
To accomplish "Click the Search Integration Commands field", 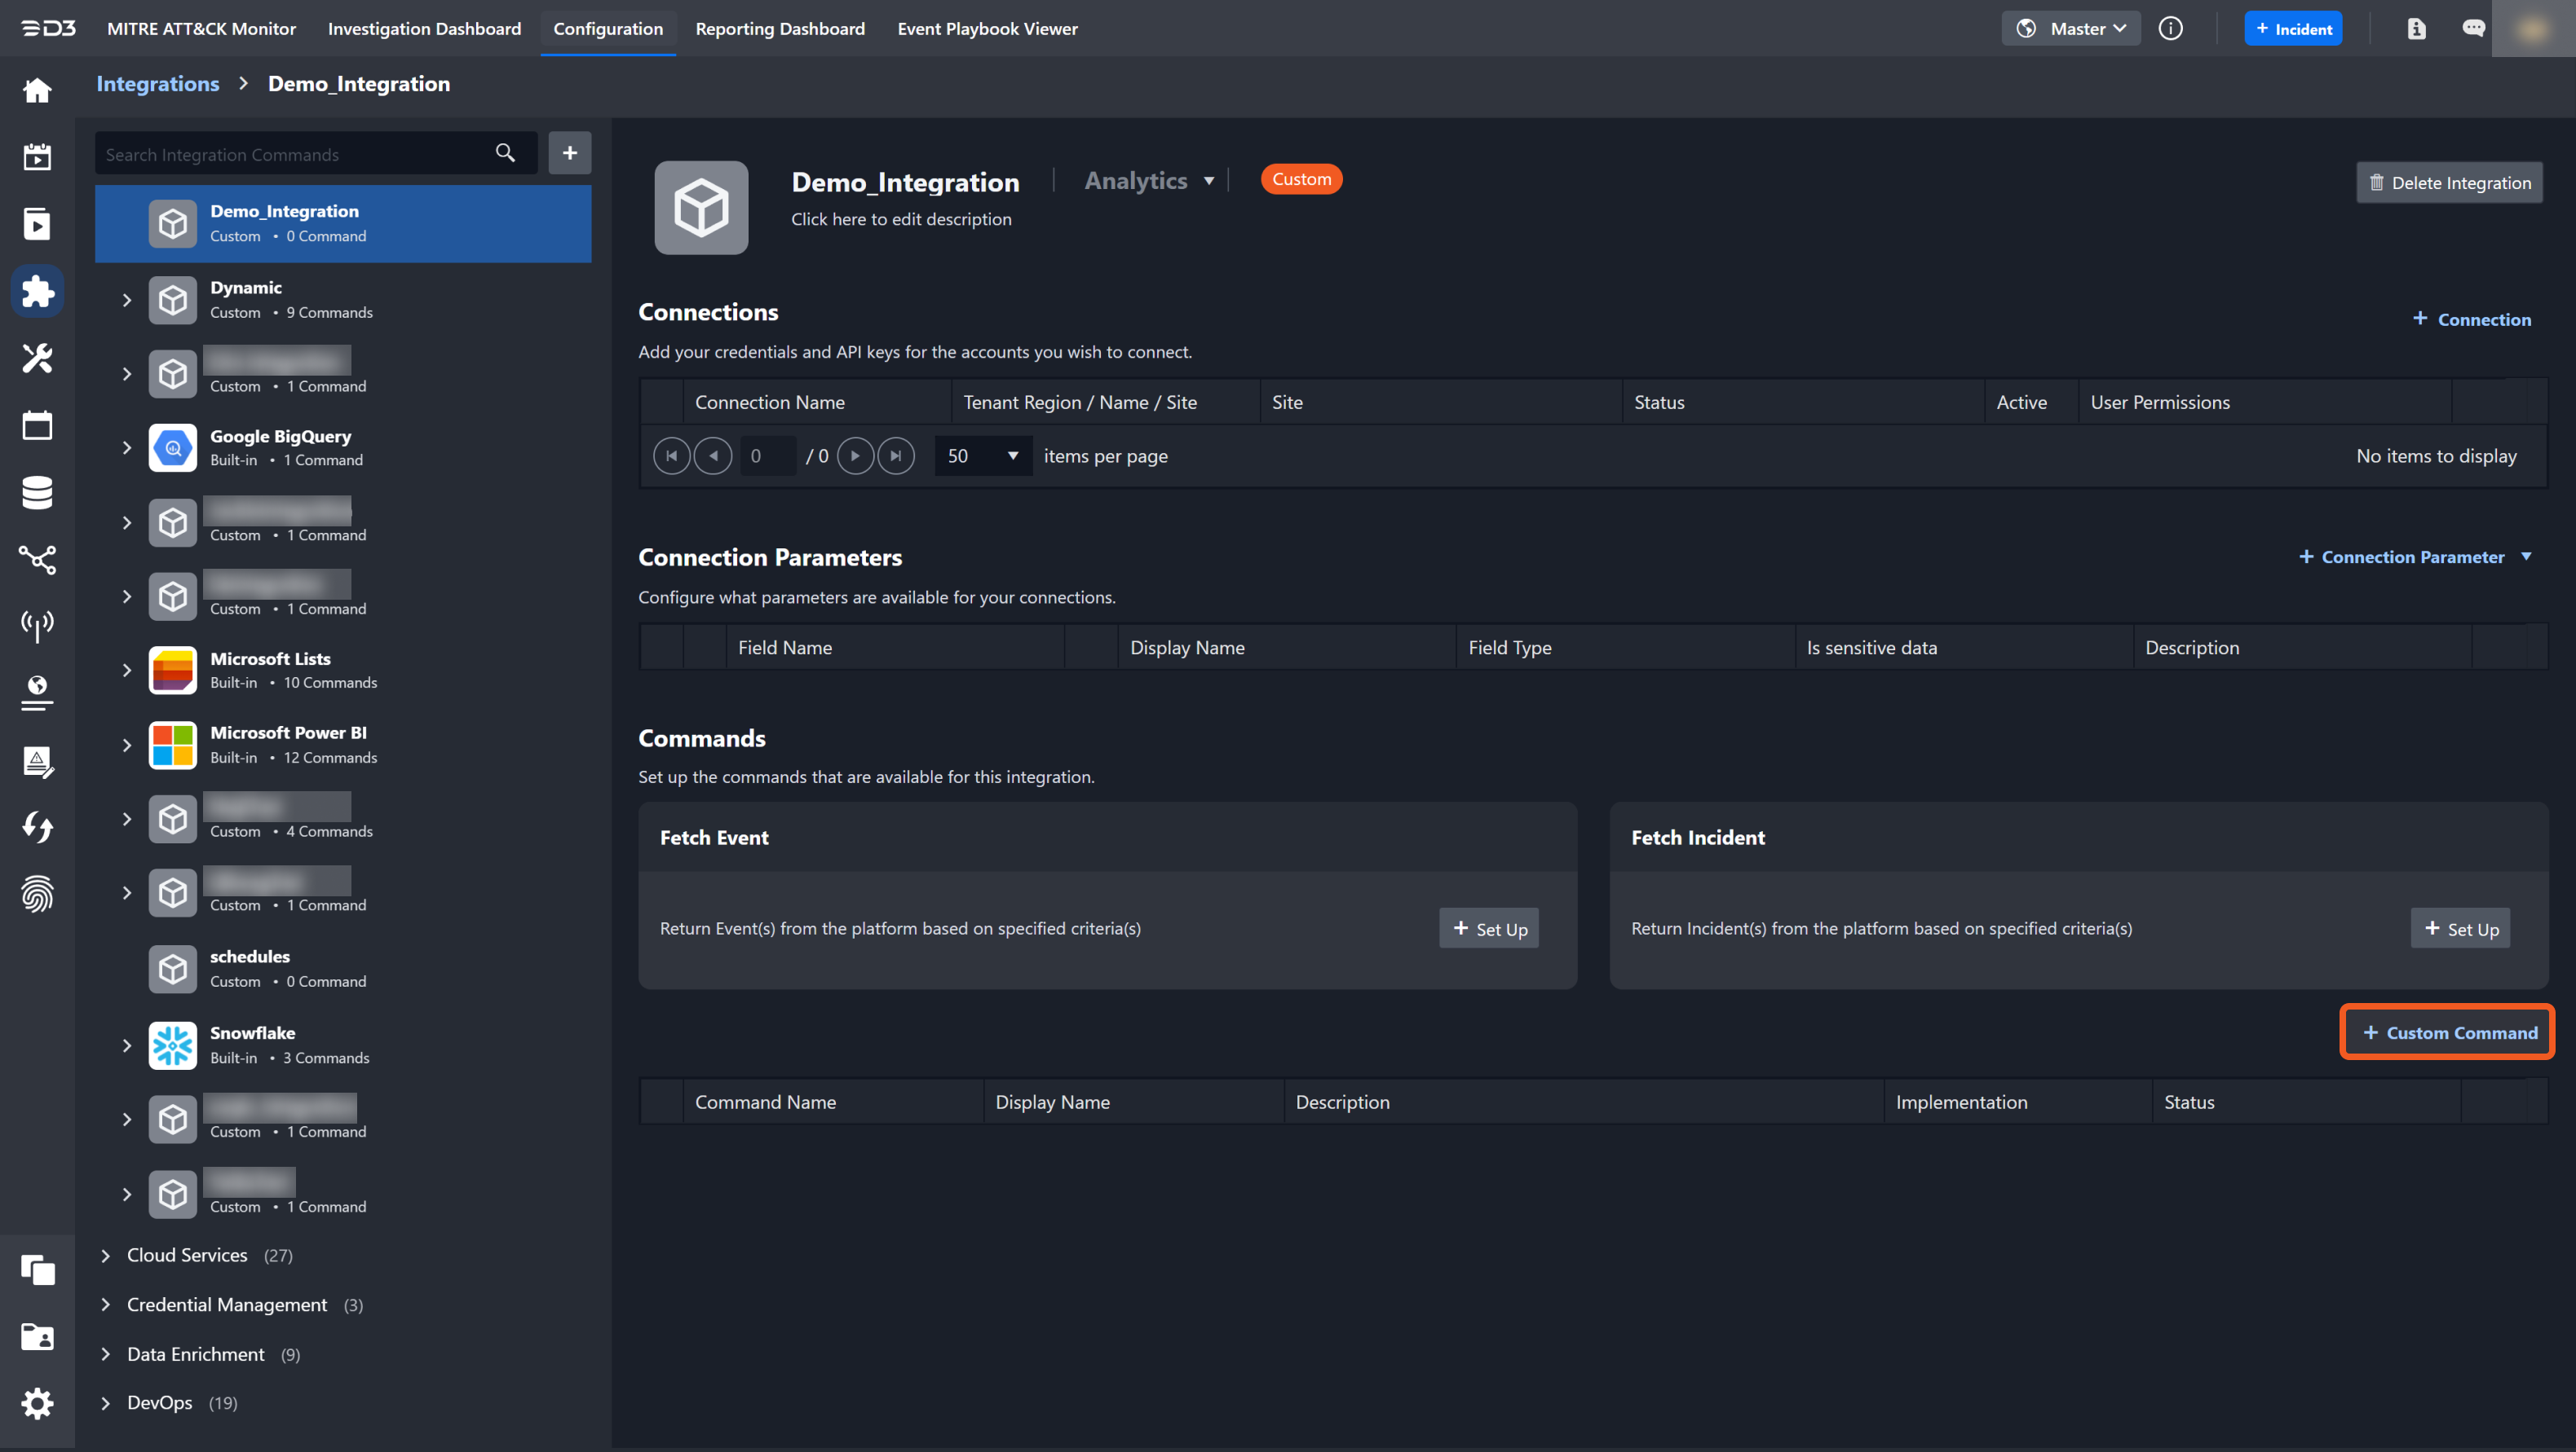I will pyautogui.click(x=290, y=154).
